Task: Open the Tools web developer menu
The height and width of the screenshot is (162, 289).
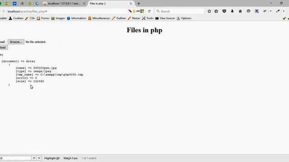Action: pyautogui.click(x=148, y=18)
